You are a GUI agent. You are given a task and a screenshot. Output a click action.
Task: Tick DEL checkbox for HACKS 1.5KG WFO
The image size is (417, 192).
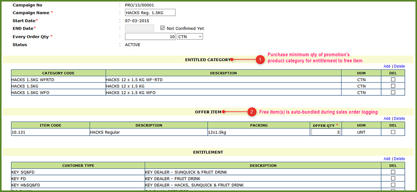tap(393, 93)
